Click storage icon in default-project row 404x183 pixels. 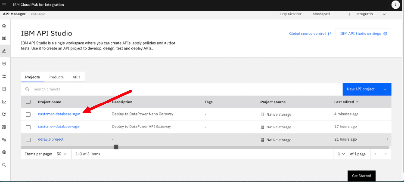pyautogui.click(x=263, y=140)
